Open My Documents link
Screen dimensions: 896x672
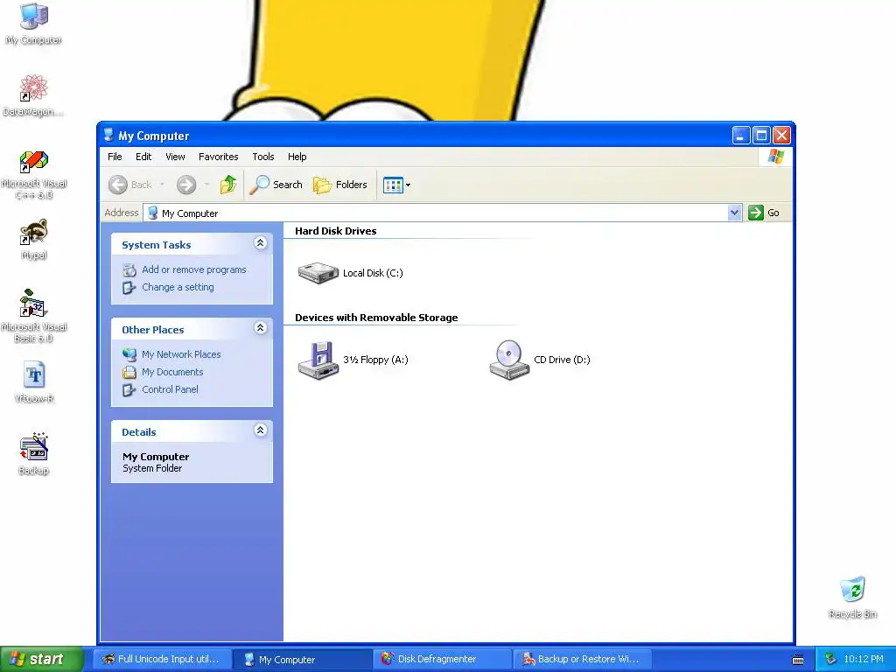pyautogui.click(x=172, y=372)
